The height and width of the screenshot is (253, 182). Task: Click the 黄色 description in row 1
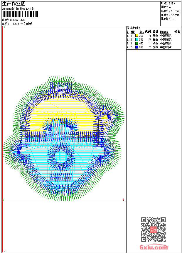(155, 36)
